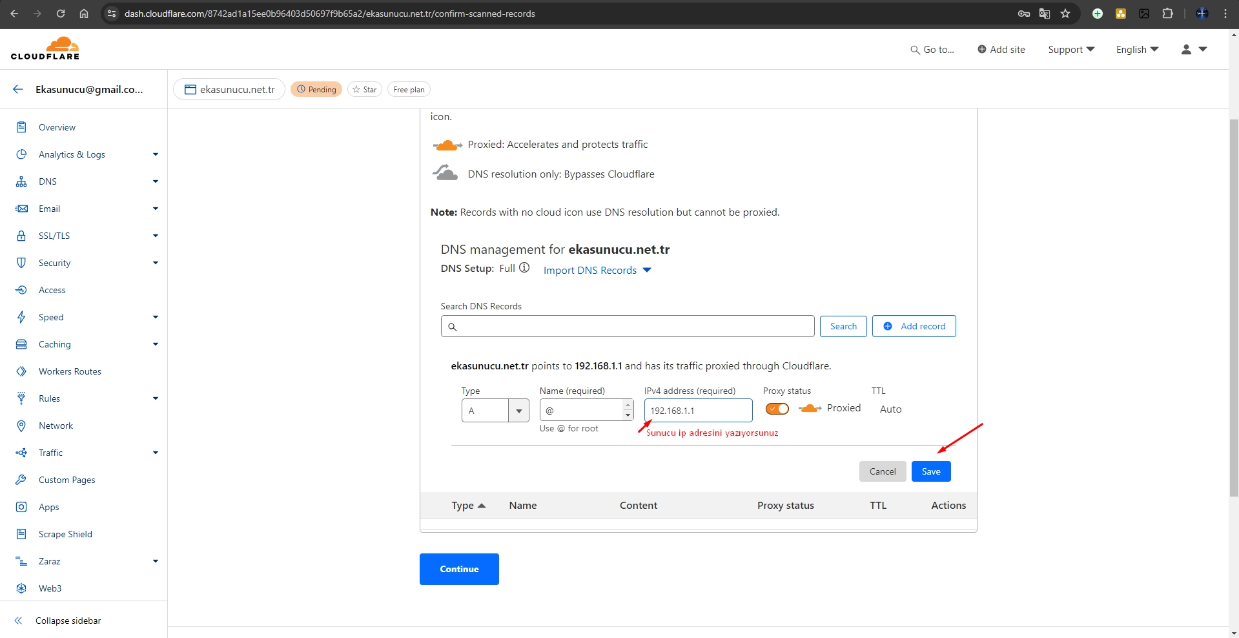Click the Cloudflare logo
This screenshot has width=1239, height=638.
45,48
